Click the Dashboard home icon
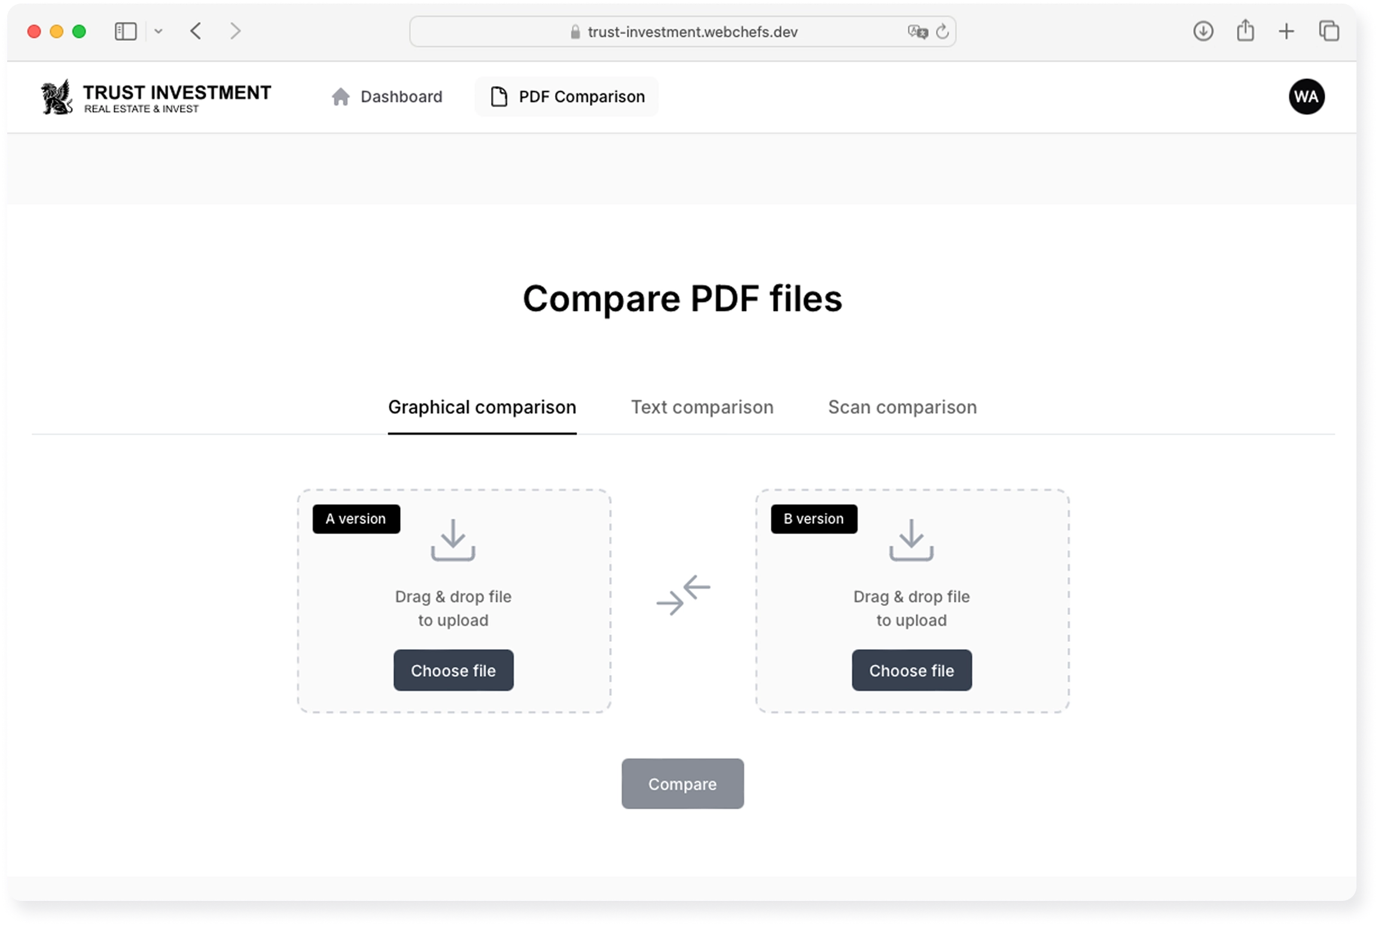 click(x=340, y=97)
